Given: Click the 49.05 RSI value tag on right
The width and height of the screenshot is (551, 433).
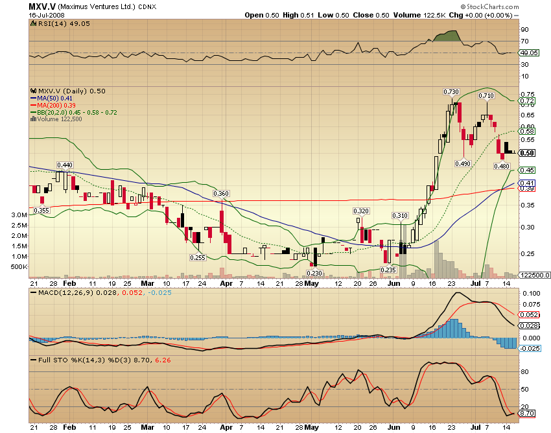Looking at the screenshot, I should point(528,53).
